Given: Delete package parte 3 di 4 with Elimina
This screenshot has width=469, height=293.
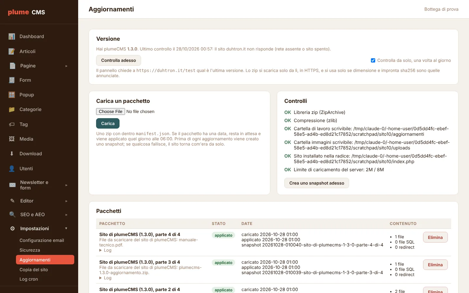Looking at the screenshot, I should (x=435, y=265).
